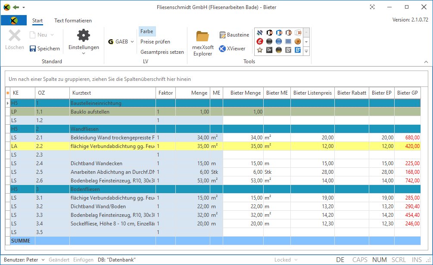Image resolution: width=433 pixels, height=265 pixels.
Task: Click the Bausteine icon
Action: 222,35
